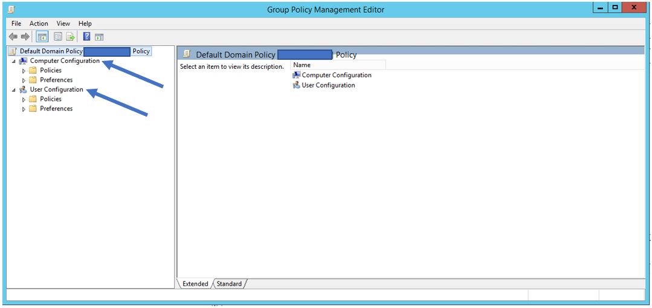The image size is (652, 308).
Task: Select Policies label under Computer Configuration
Action: pos(51,70)
